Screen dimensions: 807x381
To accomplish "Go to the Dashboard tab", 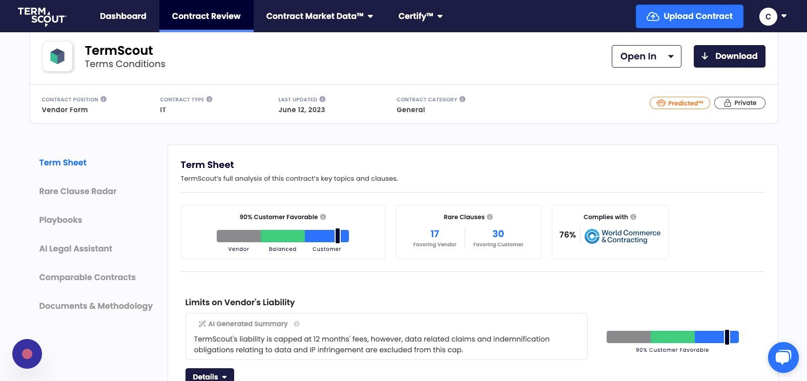I will pos(123,16).
